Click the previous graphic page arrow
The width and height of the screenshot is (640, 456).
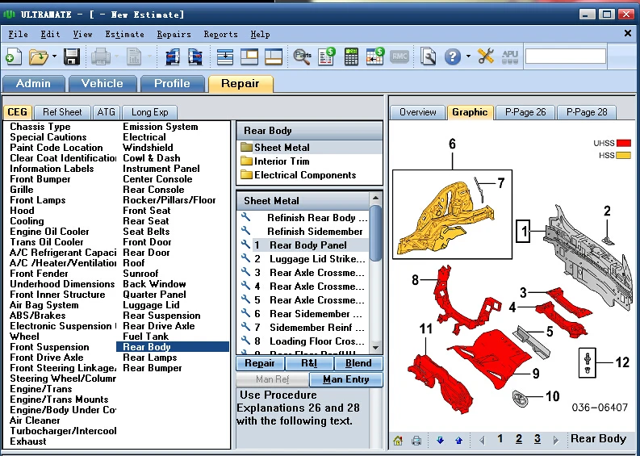(x=482, y=440)
